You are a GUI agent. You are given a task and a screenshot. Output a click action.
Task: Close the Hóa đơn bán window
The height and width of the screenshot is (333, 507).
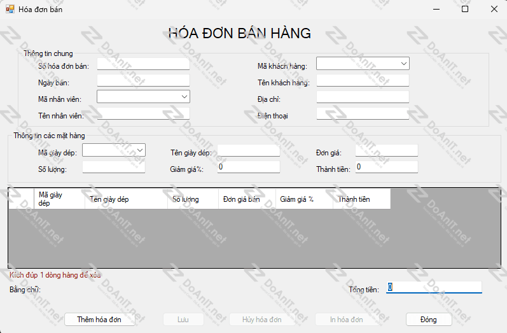point(494,9)
